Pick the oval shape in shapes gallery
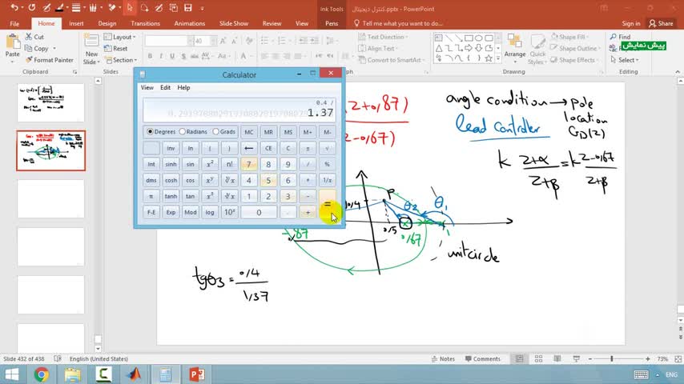684x384 pixels. 479,38
